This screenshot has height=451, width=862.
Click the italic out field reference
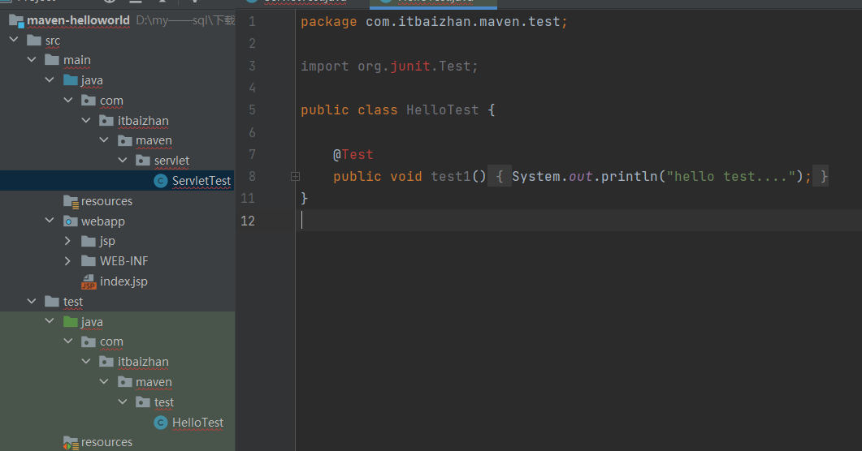tap(581, 177)
